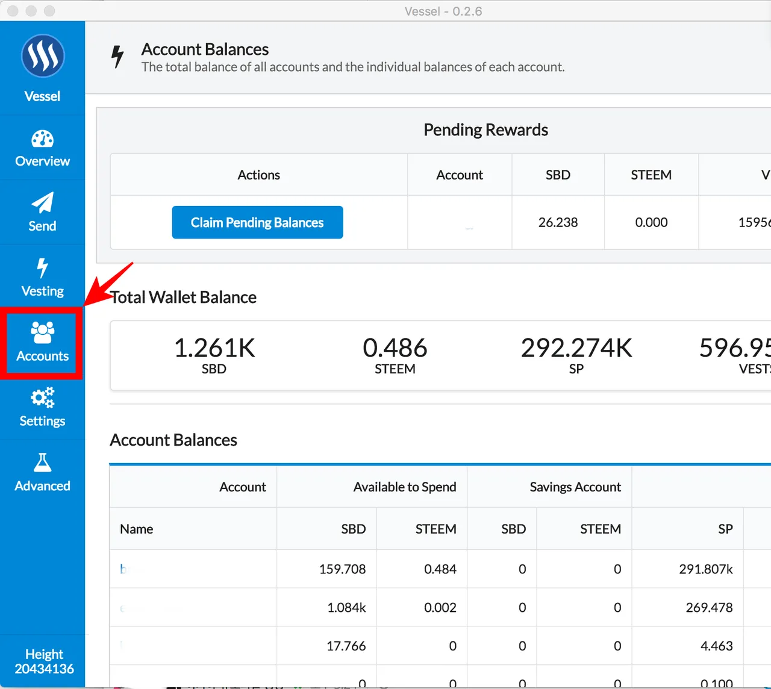This screenshot has width=771, height=689.
Task: Click the 269.478 SP cell
Action: [x=709, y=608]
